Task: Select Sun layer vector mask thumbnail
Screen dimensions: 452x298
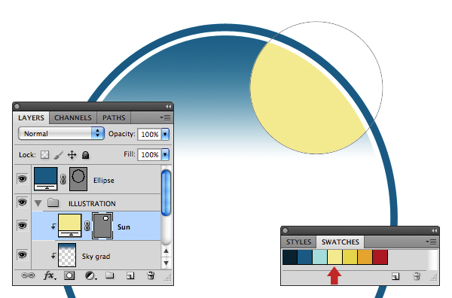Action: (x=102, y=226)
